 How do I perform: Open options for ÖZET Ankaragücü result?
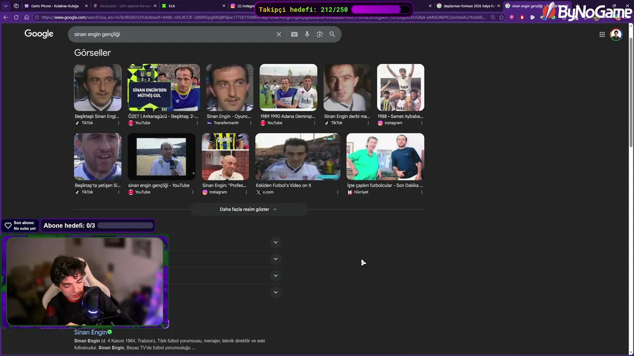[197, 123]
